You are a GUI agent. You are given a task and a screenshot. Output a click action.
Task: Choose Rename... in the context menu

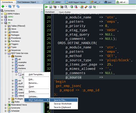point(33,83)
